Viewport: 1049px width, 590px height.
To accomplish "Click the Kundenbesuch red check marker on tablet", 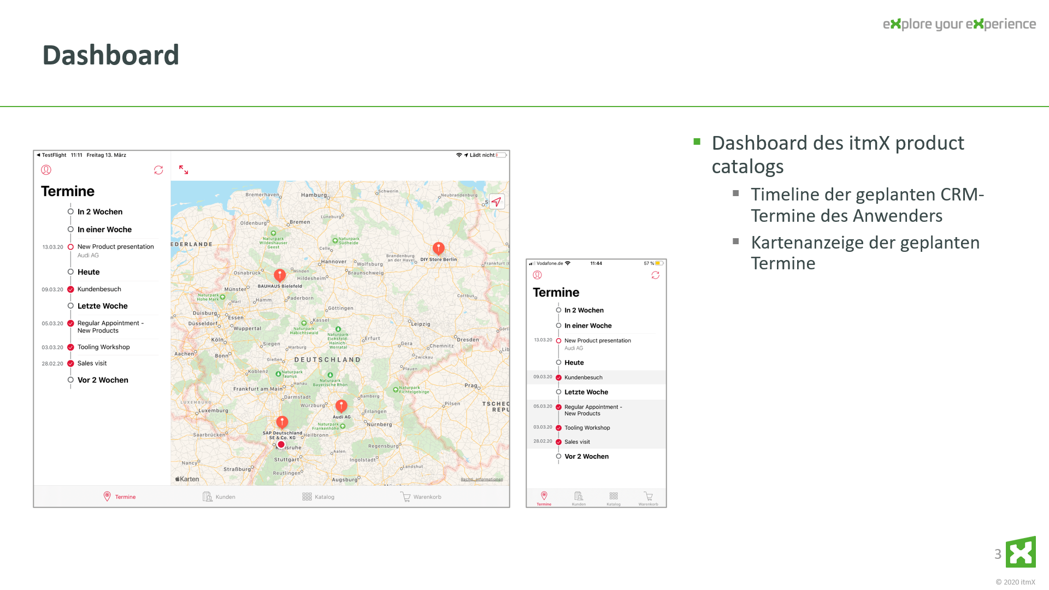I will pyautogui.click(x=70, y=290).
